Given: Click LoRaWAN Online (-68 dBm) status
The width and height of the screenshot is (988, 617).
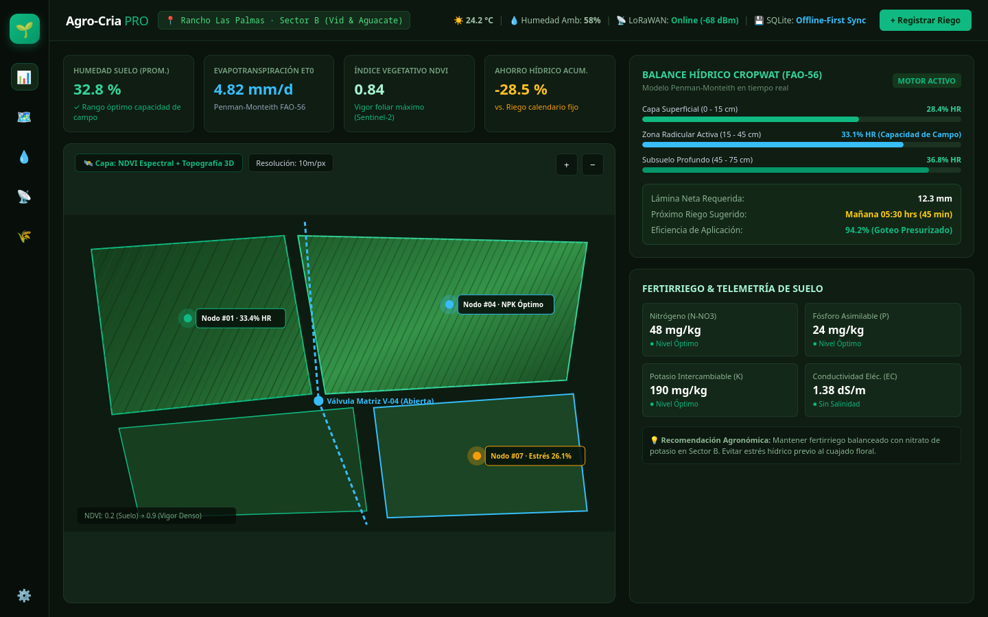Looking at the screenshot, I should (x=705, y=21).
